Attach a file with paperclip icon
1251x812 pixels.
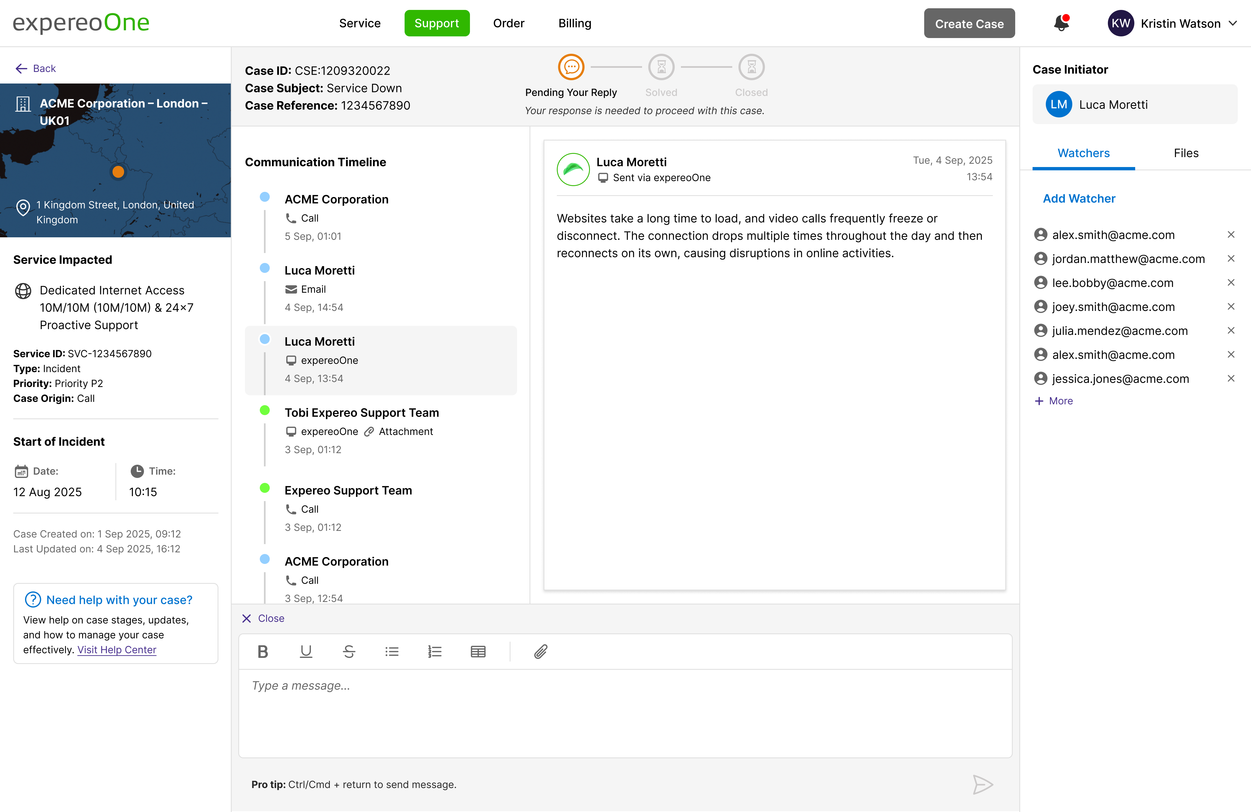(x=541, y=652)
